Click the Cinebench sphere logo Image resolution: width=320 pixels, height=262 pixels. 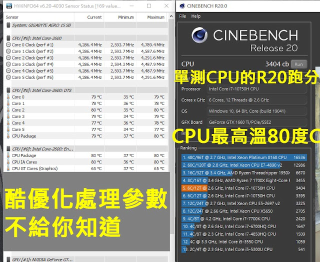click(199, 35)
